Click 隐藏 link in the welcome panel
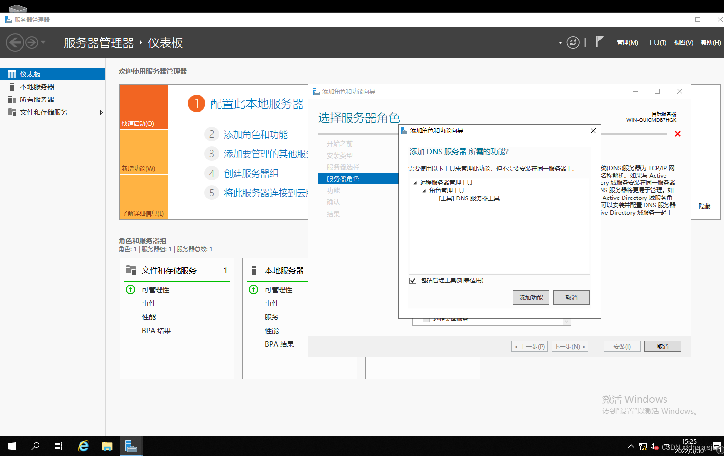 pyautogui.click(x=704, y=206)
